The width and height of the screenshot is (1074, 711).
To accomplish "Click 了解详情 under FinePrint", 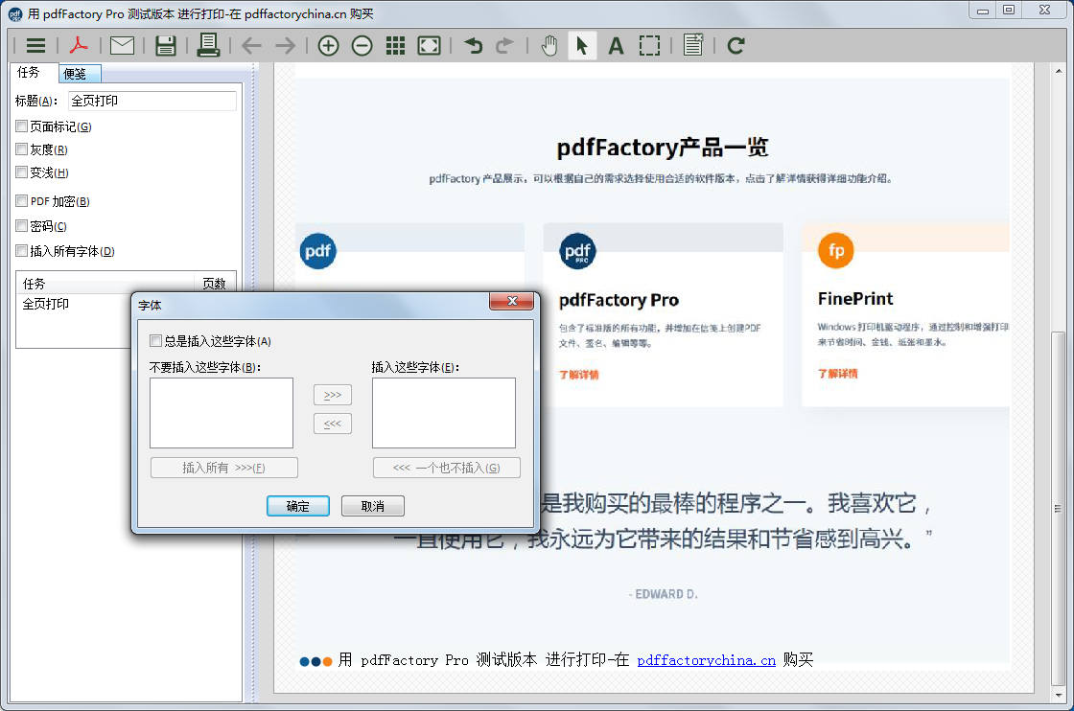I will (837, 373).
